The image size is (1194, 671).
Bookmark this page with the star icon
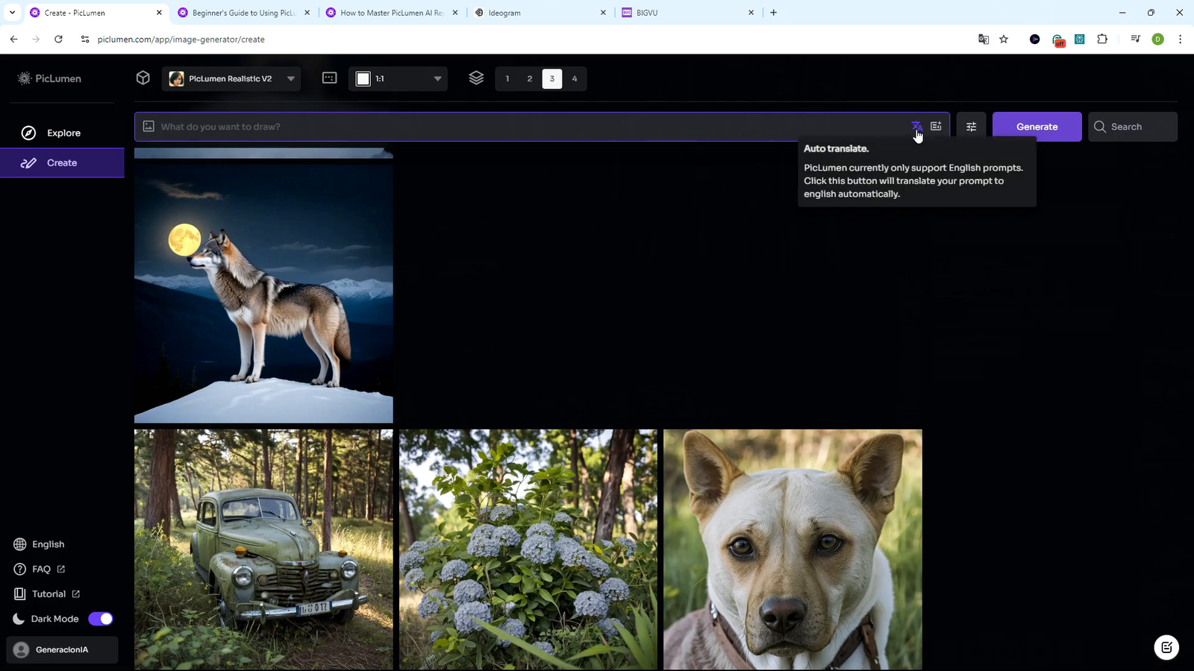pos(1004,40)
